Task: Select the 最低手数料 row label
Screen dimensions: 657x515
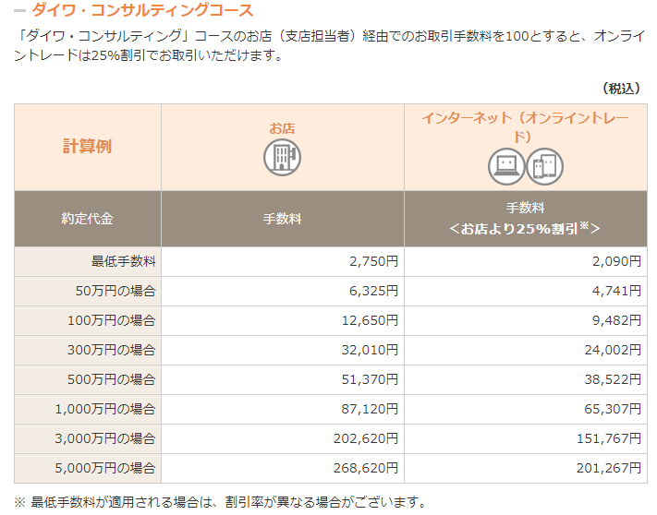Action: [124, 261]
